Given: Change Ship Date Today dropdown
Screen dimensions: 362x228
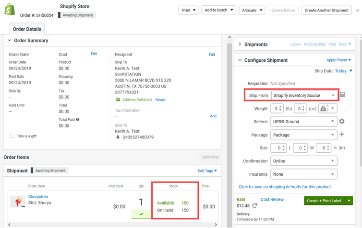Looking at the screenshot, I should [344, 71].
